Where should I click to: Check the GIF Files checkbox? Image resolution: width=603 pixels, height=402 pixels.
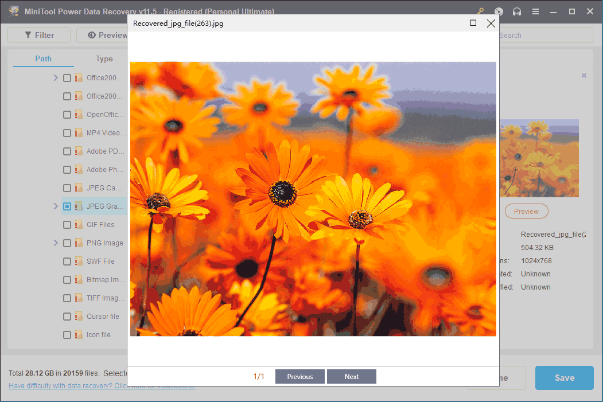(x=67, y=225)
